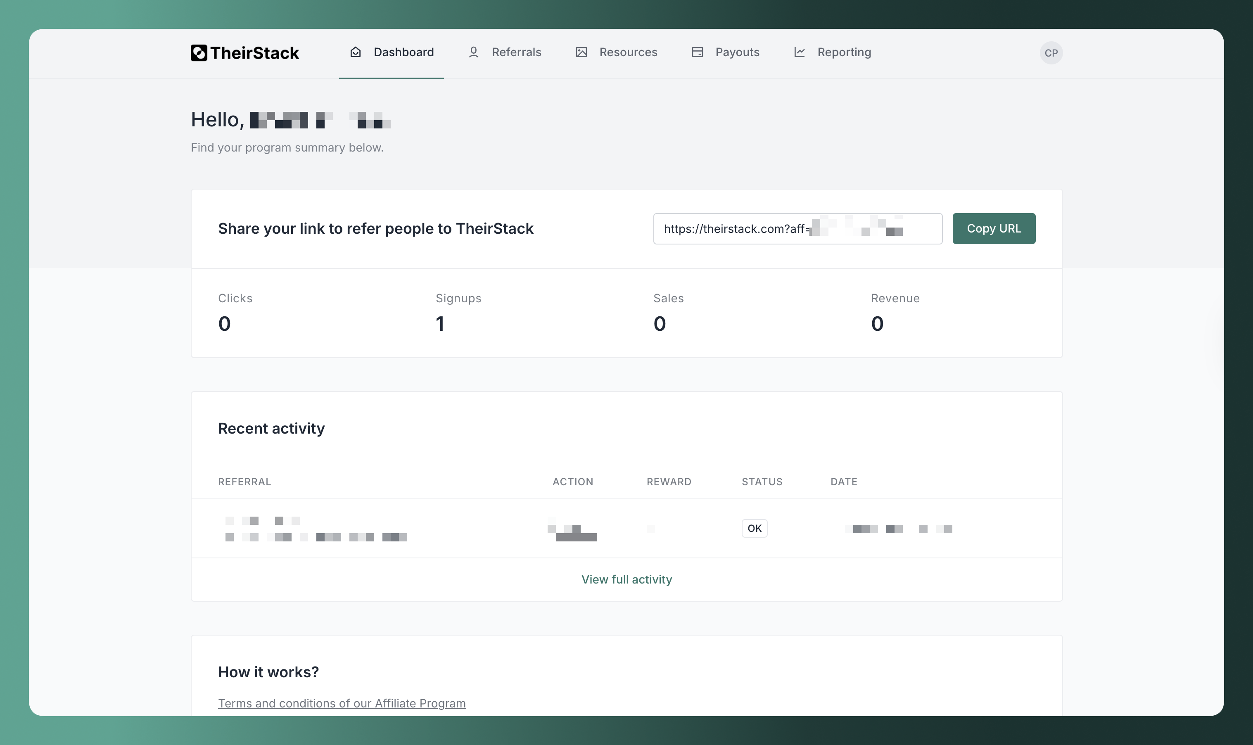Screen dimensions: 1253x745
Task: Click the Referrals person icon
Action: pyautogui.click(x=473, y=52)
